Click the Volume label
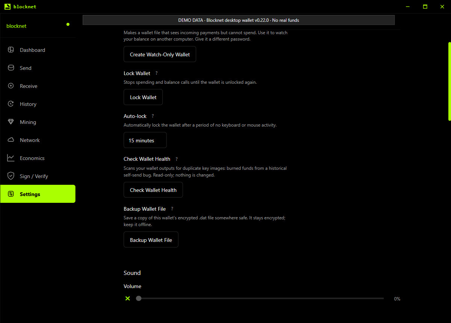Image resolution: width=451 pixels, height=323 pixels. point(133,286)
